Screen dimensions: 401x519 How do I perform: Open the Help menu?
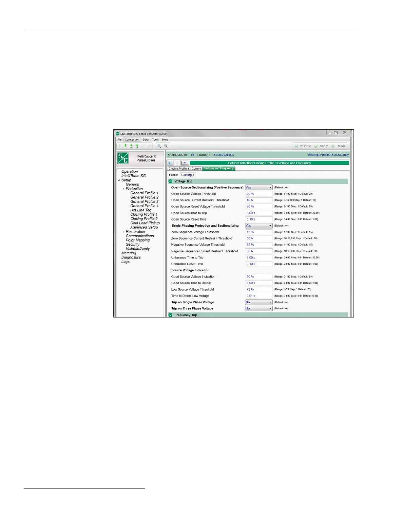tap(165, 140)
